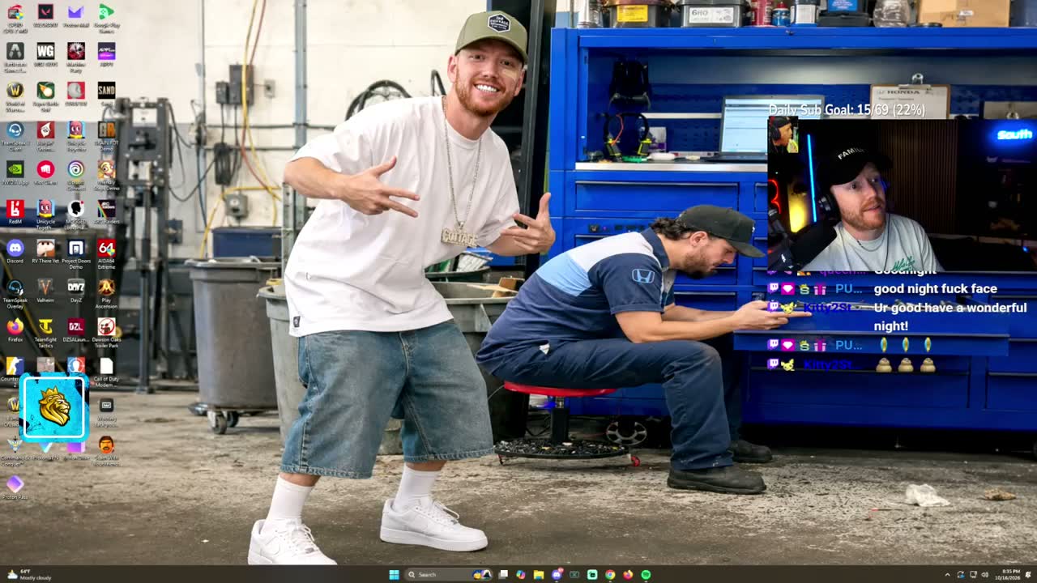Open the RV There Yet desktop icon
This screenshot has height=583, width=1037.
[45, 252]
